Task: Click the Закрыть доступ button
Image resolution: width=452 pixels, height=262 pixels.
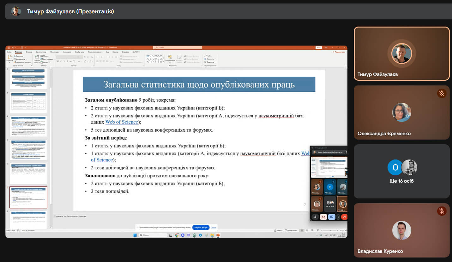Action: point(201,228)
